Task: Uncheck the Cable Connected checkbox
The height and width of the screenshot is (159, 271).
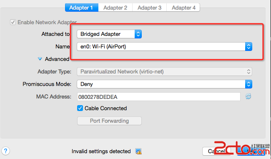Action: click(80, 108)
